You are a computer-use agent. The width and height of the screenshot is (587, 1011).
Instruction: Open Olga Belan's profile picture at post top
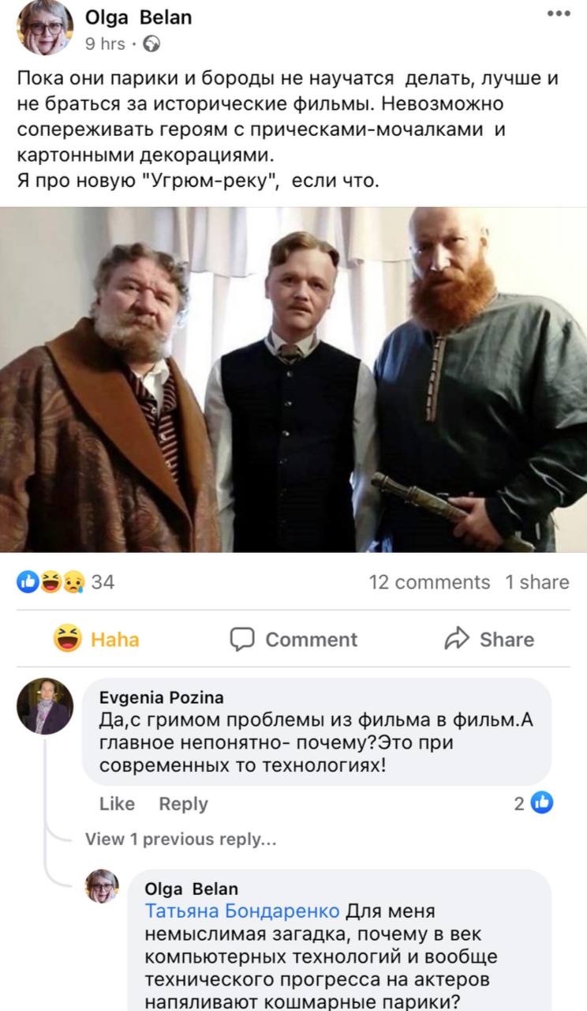click(x=45, y=28)
